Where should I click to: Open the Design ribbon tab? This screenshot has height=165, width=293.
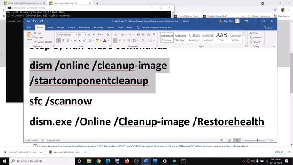pos(60,27)
